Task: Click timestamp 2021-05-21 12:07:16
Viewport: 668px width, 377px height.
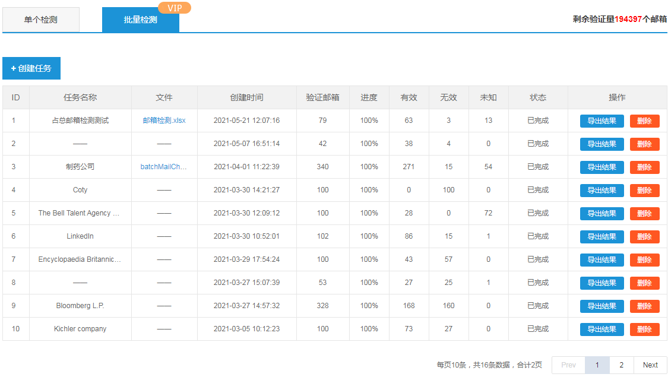Action: click(x=246, y=121)
